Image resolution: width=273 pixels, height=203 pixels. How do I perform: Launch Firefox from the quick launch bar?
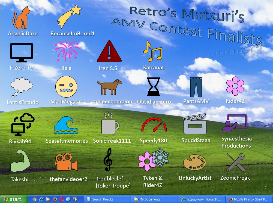[55, 199]
